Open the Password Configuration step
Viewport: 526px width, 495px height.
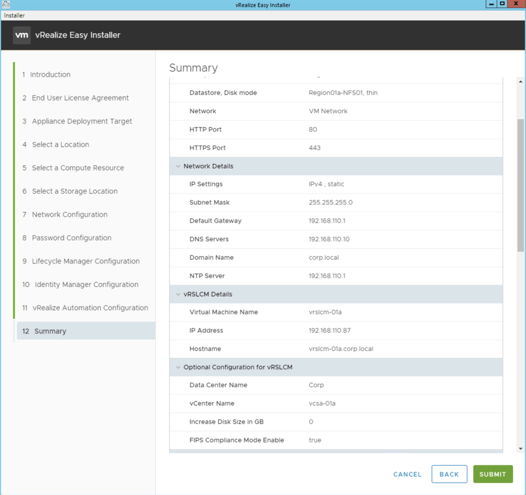tap(71, 238)
